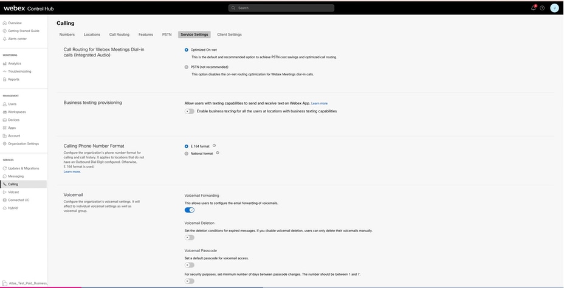Open the user profile avatar
This screenshot has width=564, height=288.
554,8
